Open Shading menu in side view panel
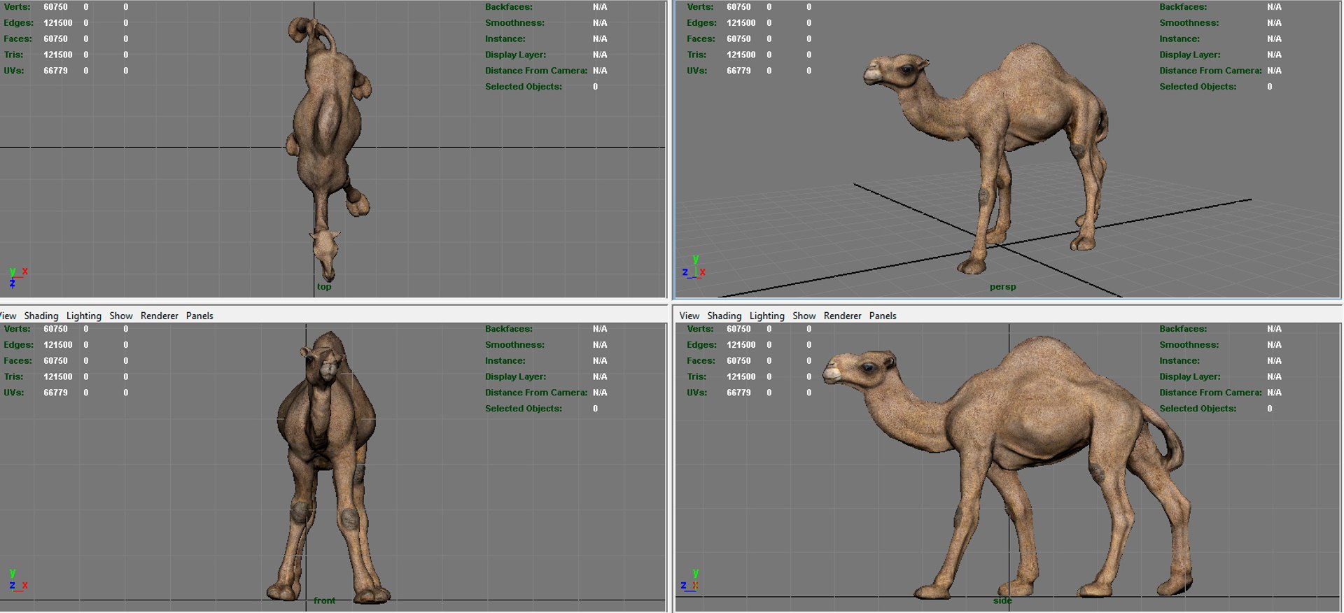The height and width of the screenshot is (613, 1344). click(x=724, y=316)
